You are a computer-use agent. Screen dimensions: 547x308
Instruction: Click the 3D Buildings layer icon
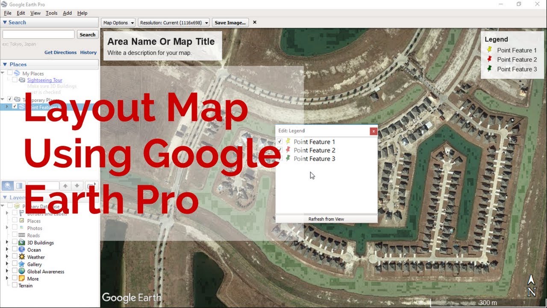[x=22, y=243]
